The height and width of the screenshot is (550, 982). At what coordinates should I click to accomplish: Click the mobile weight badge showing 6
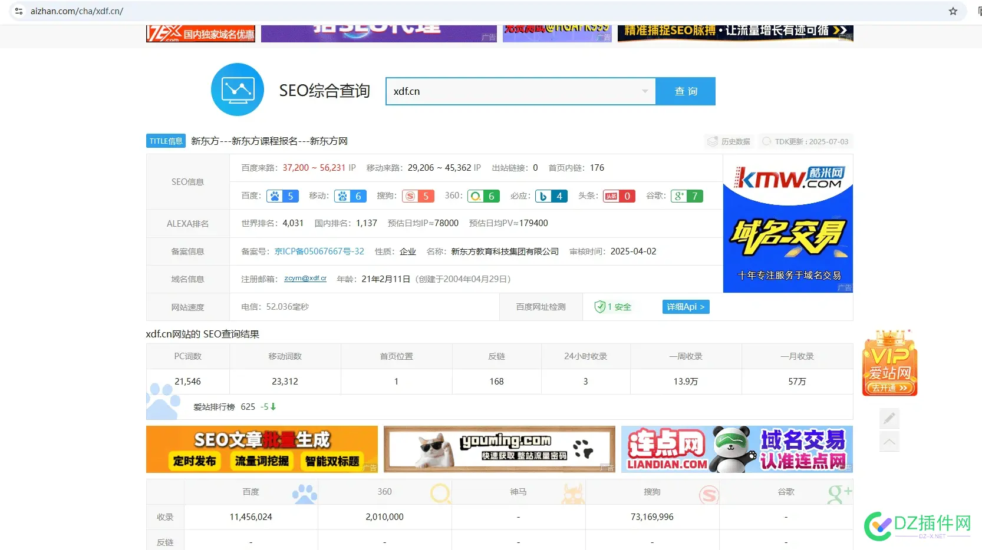point(350,196)
